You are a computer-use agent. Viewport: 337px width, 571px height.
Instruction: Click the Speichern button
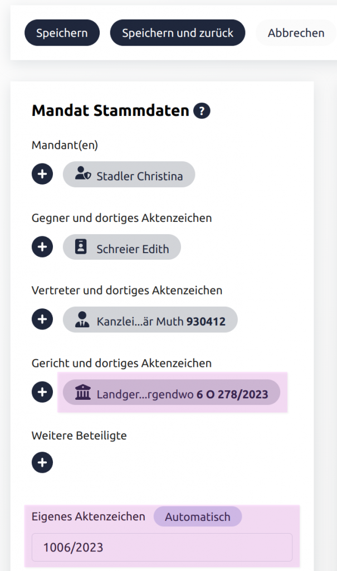tap(62, 33)
